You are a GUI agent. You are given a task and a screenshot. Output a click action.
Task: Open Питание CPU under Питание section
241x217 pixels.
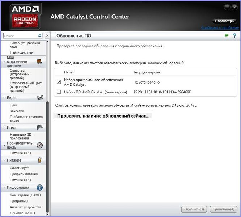[x=20, y=180]
